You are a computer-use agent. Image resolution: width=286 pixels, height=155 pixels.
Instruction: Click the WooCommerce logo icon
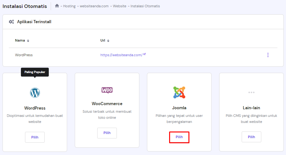pos(107,90)
